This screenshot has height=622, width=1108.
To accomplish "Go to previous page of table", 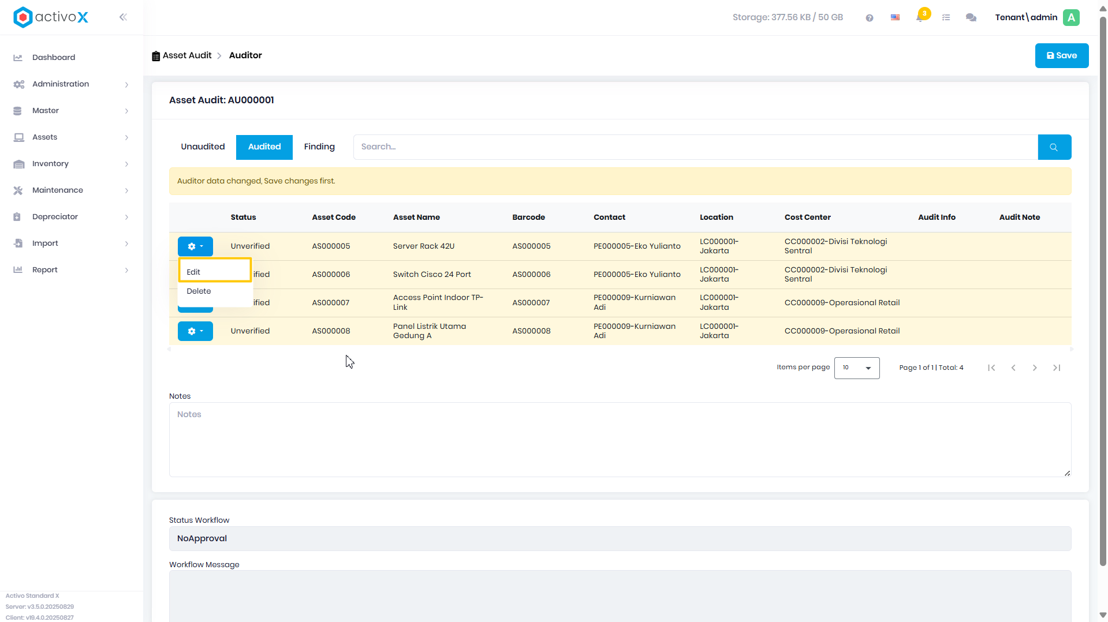I will (1013, 368).
